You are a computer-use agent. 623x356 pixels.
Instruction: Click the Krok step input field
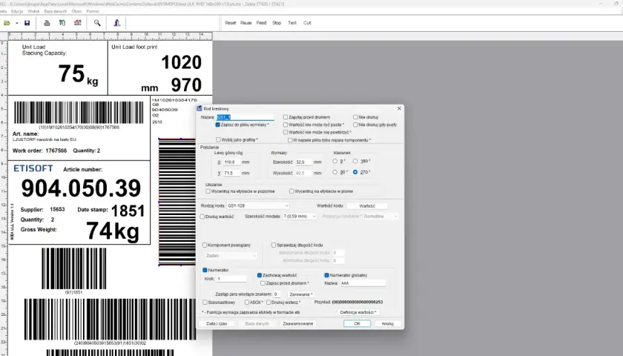point(231,279)
